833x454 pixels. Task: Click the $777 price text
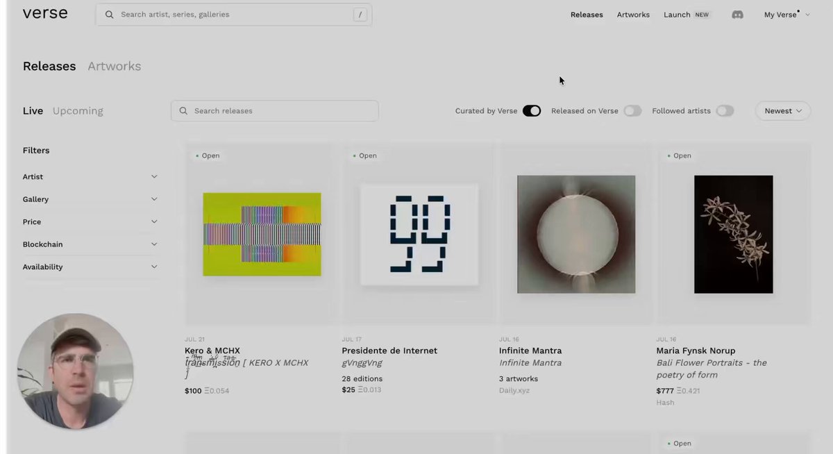click(x=665, y=391)
